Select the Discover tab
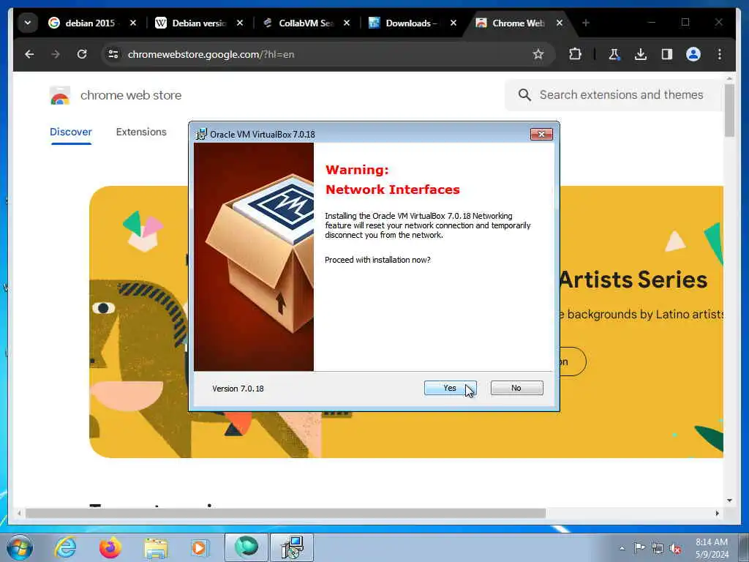Viewport: 749px width, 562px height. pos(71,132)
